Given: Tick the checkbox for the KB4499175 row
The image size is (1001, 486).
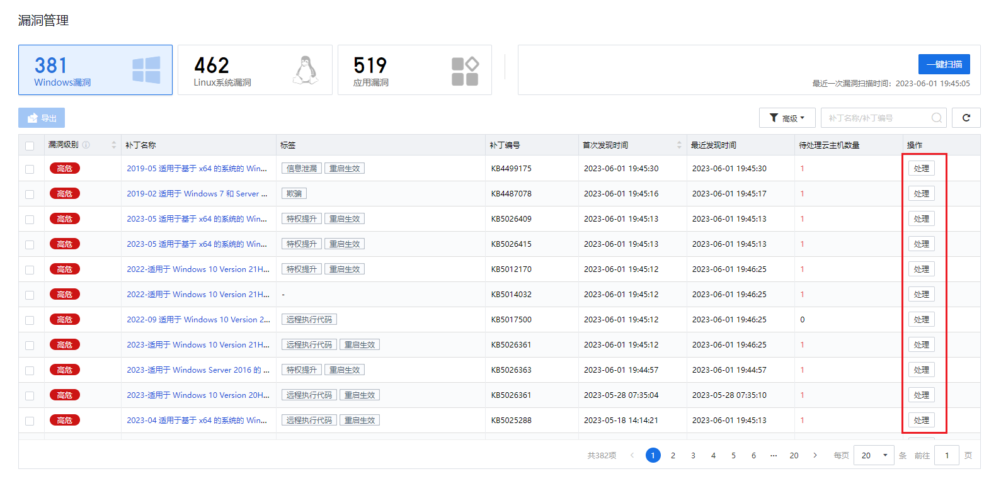Looking at the screenshot, I should point(30,169).
